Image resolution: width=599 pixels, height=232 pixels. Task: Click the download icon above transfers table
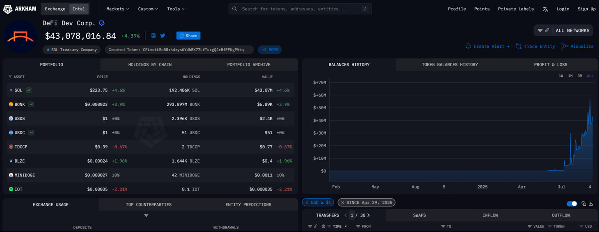[x=590, y=204]
